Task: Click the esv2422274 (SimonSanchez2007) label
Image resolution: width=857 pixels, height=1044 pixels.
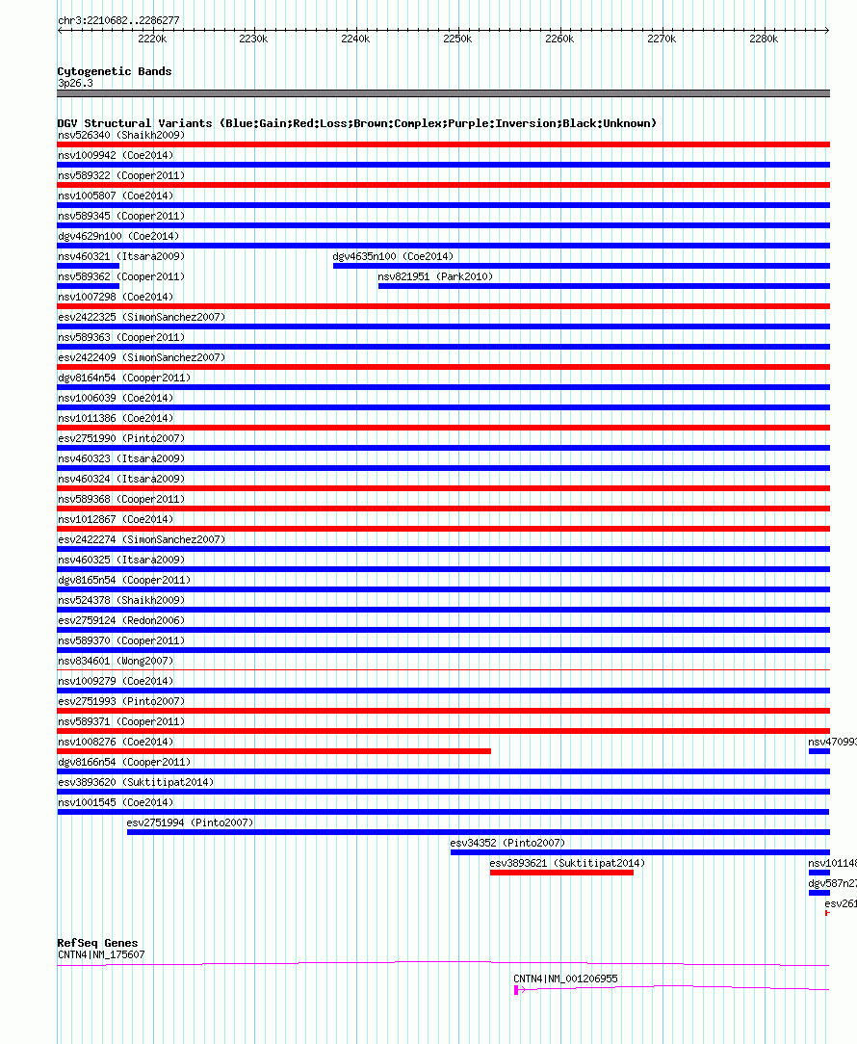Action: coord(142,539)
